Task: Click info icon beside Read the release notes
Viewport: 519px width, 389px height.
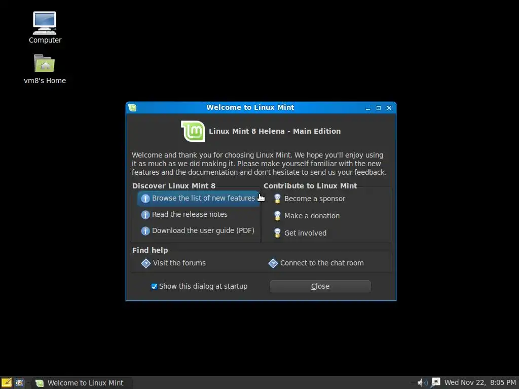Action: pos(145,215)
